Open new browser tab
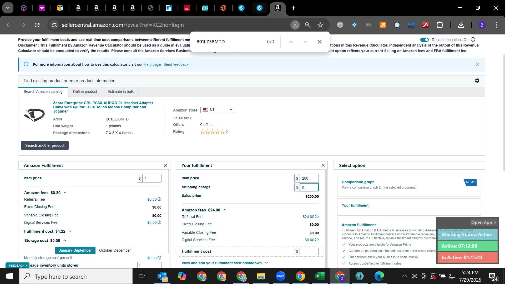Image resolution: width=505 pixels, height=284 pixels. 294,8
